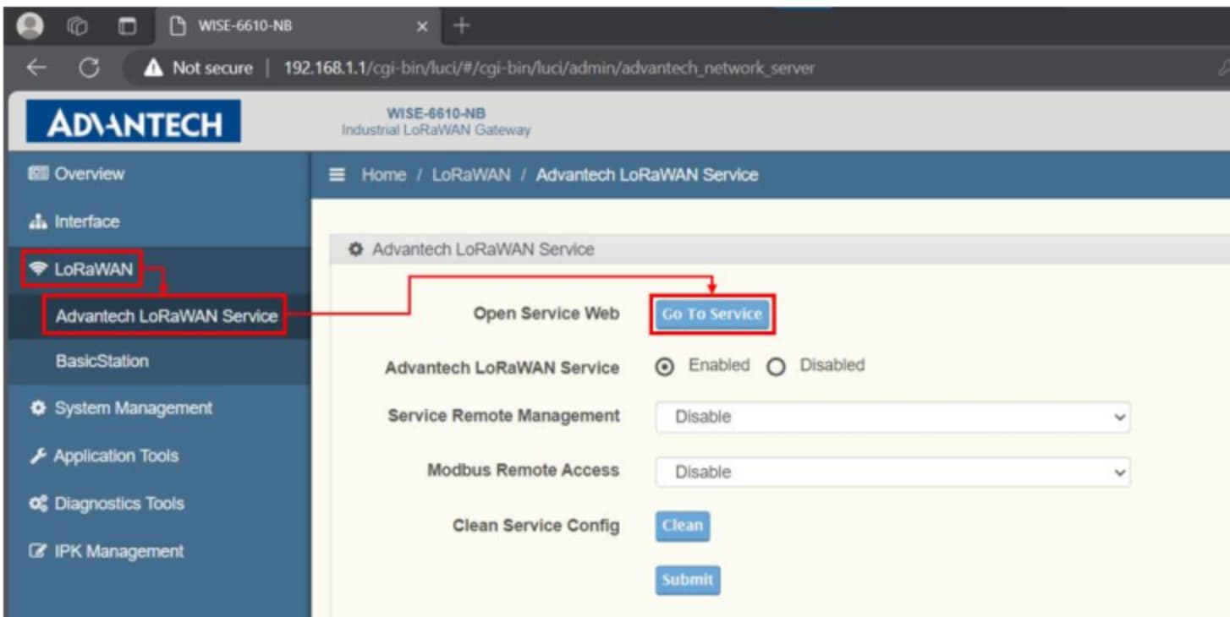Click the tab actions menu icon
Image resolution: width=1230 pixels, height=617 pixels.
click(x=129, y=26)
